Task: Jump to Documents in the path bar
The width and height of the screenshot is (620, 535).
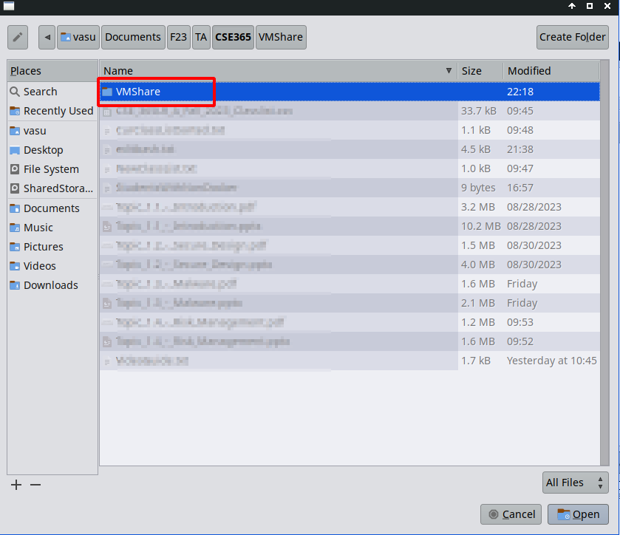Action: coord(133,37)
